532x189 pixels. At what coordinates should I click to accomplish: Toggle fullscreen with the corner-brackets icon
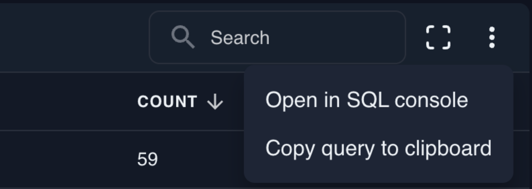(x=438, y=37)
